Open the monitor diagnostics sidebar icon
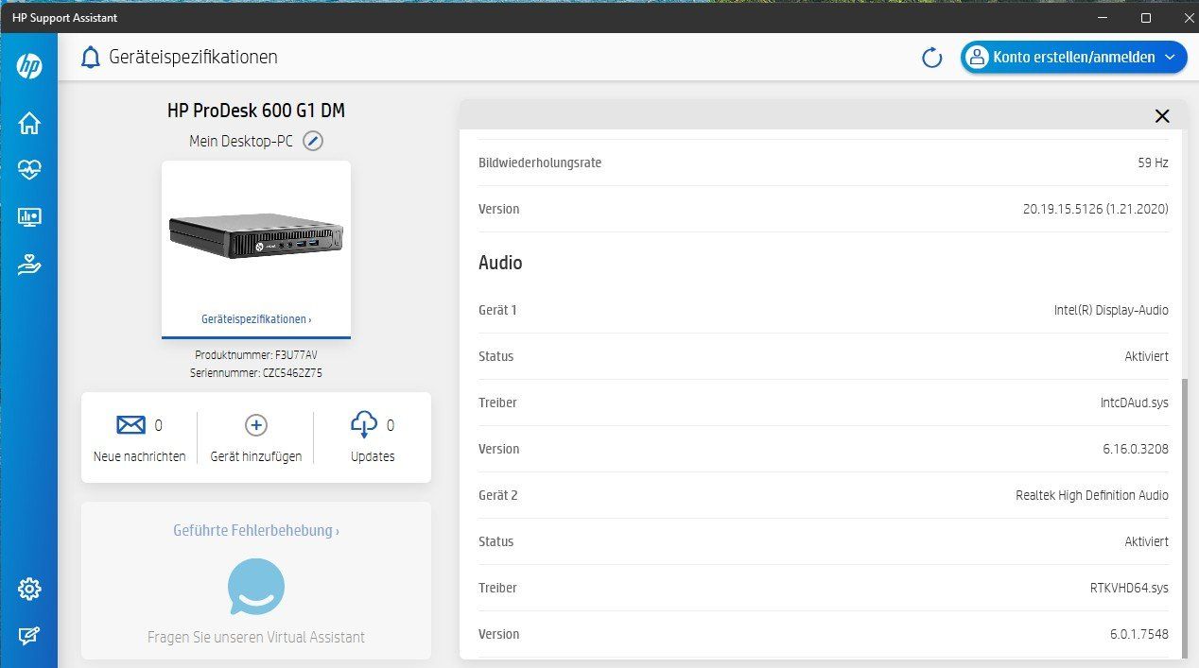The width and height of the screenshot is (1199, 668). pyautogui.click(x=29, y=217)
